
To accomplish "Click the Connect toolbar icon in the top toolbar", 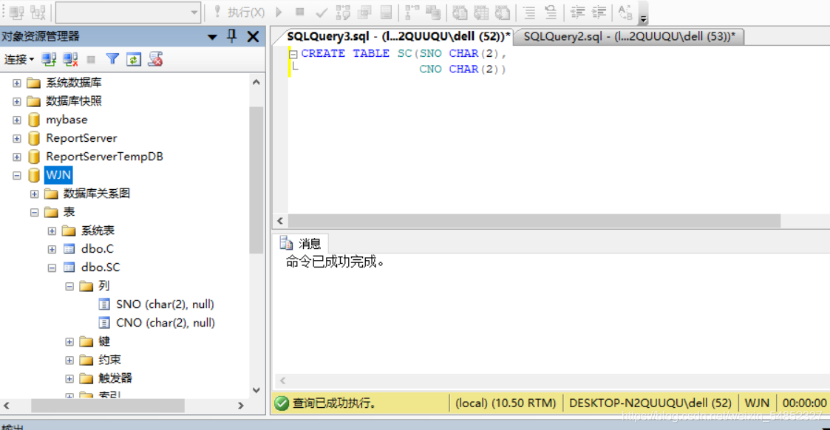I will [x=16, y=12].
